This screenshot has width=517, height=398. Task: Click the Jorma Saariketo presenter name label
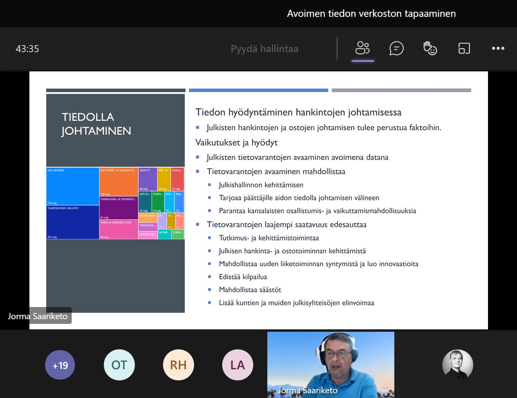[x=38, y=316]
